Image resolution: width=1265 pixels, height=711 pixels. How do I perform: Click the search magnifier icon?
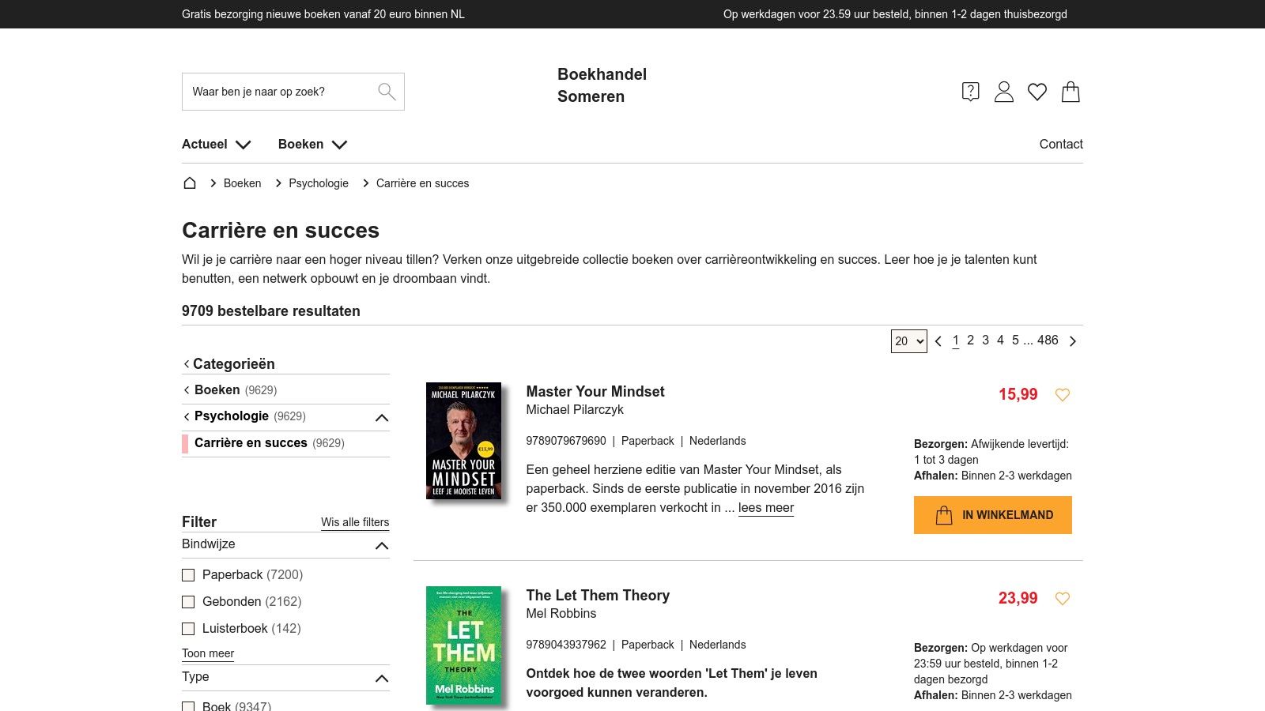click(387, 92)
